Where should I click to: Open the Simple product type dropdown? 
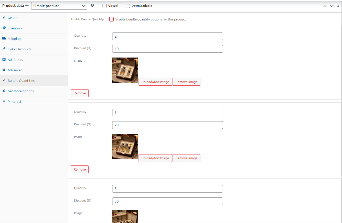(x=59, y=6)
